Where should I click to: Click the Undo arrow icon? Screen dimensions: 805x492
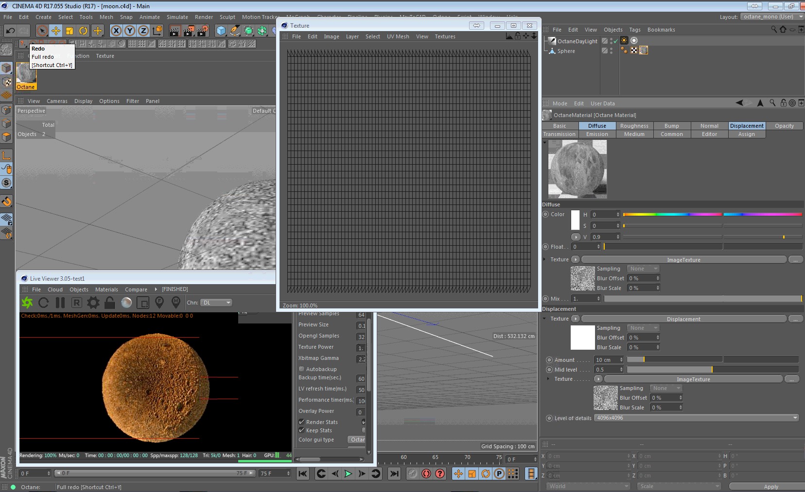(x=10, y=31)
